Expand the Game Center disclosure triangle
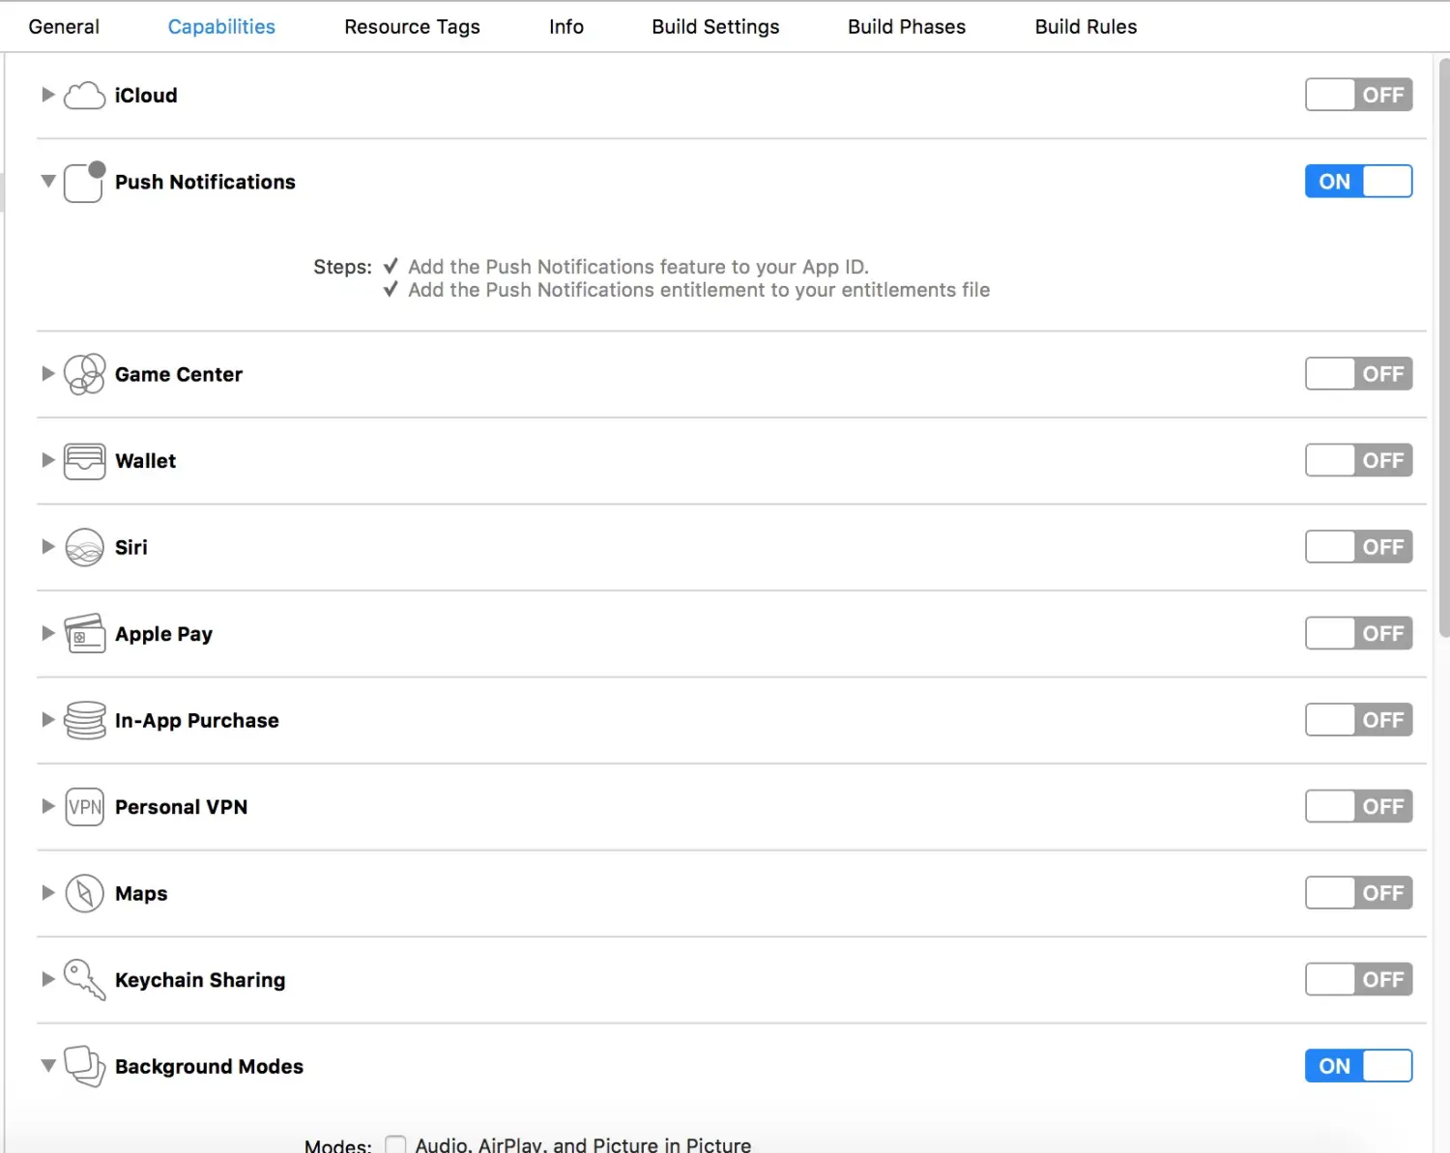The height and width of the screenshot is (1153, 1450). 47,374
